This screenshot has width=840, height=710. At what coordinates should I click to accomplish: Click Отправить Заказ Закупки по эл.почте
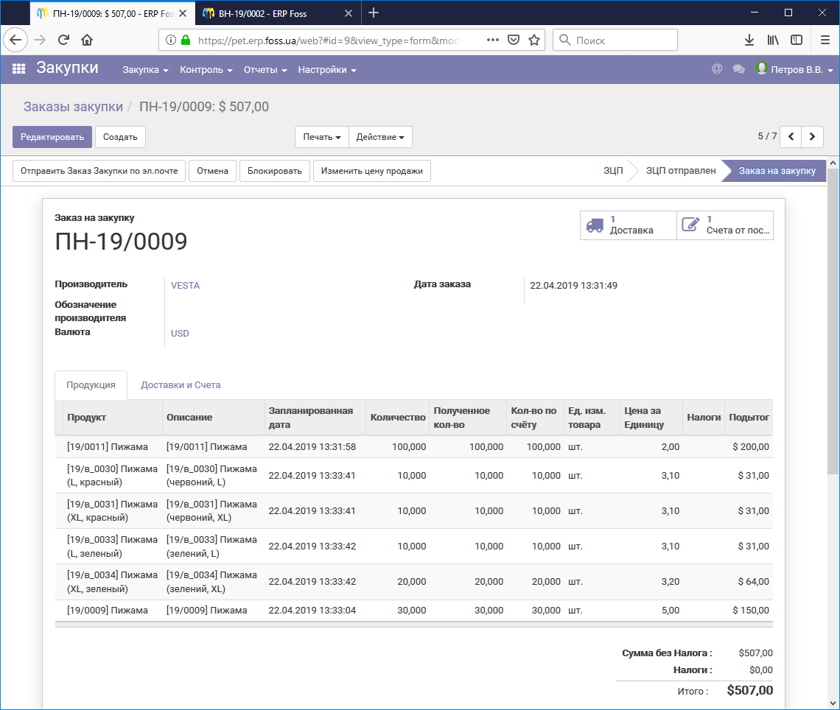pos(99,171)
